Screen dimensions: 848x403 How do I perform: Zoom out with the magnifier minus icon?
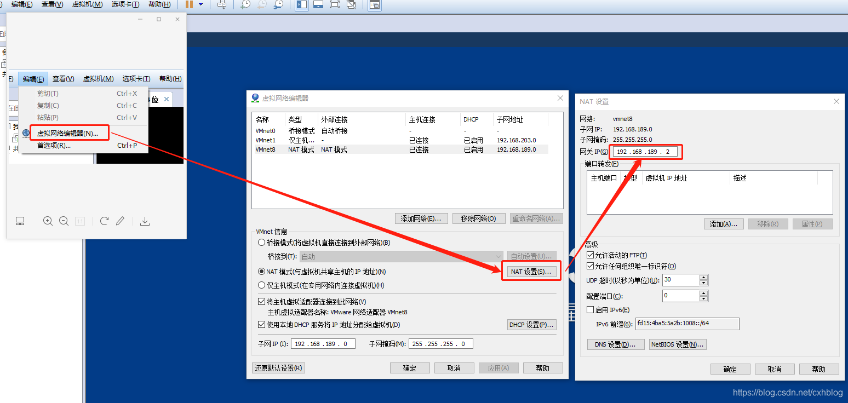coord(64,221)
